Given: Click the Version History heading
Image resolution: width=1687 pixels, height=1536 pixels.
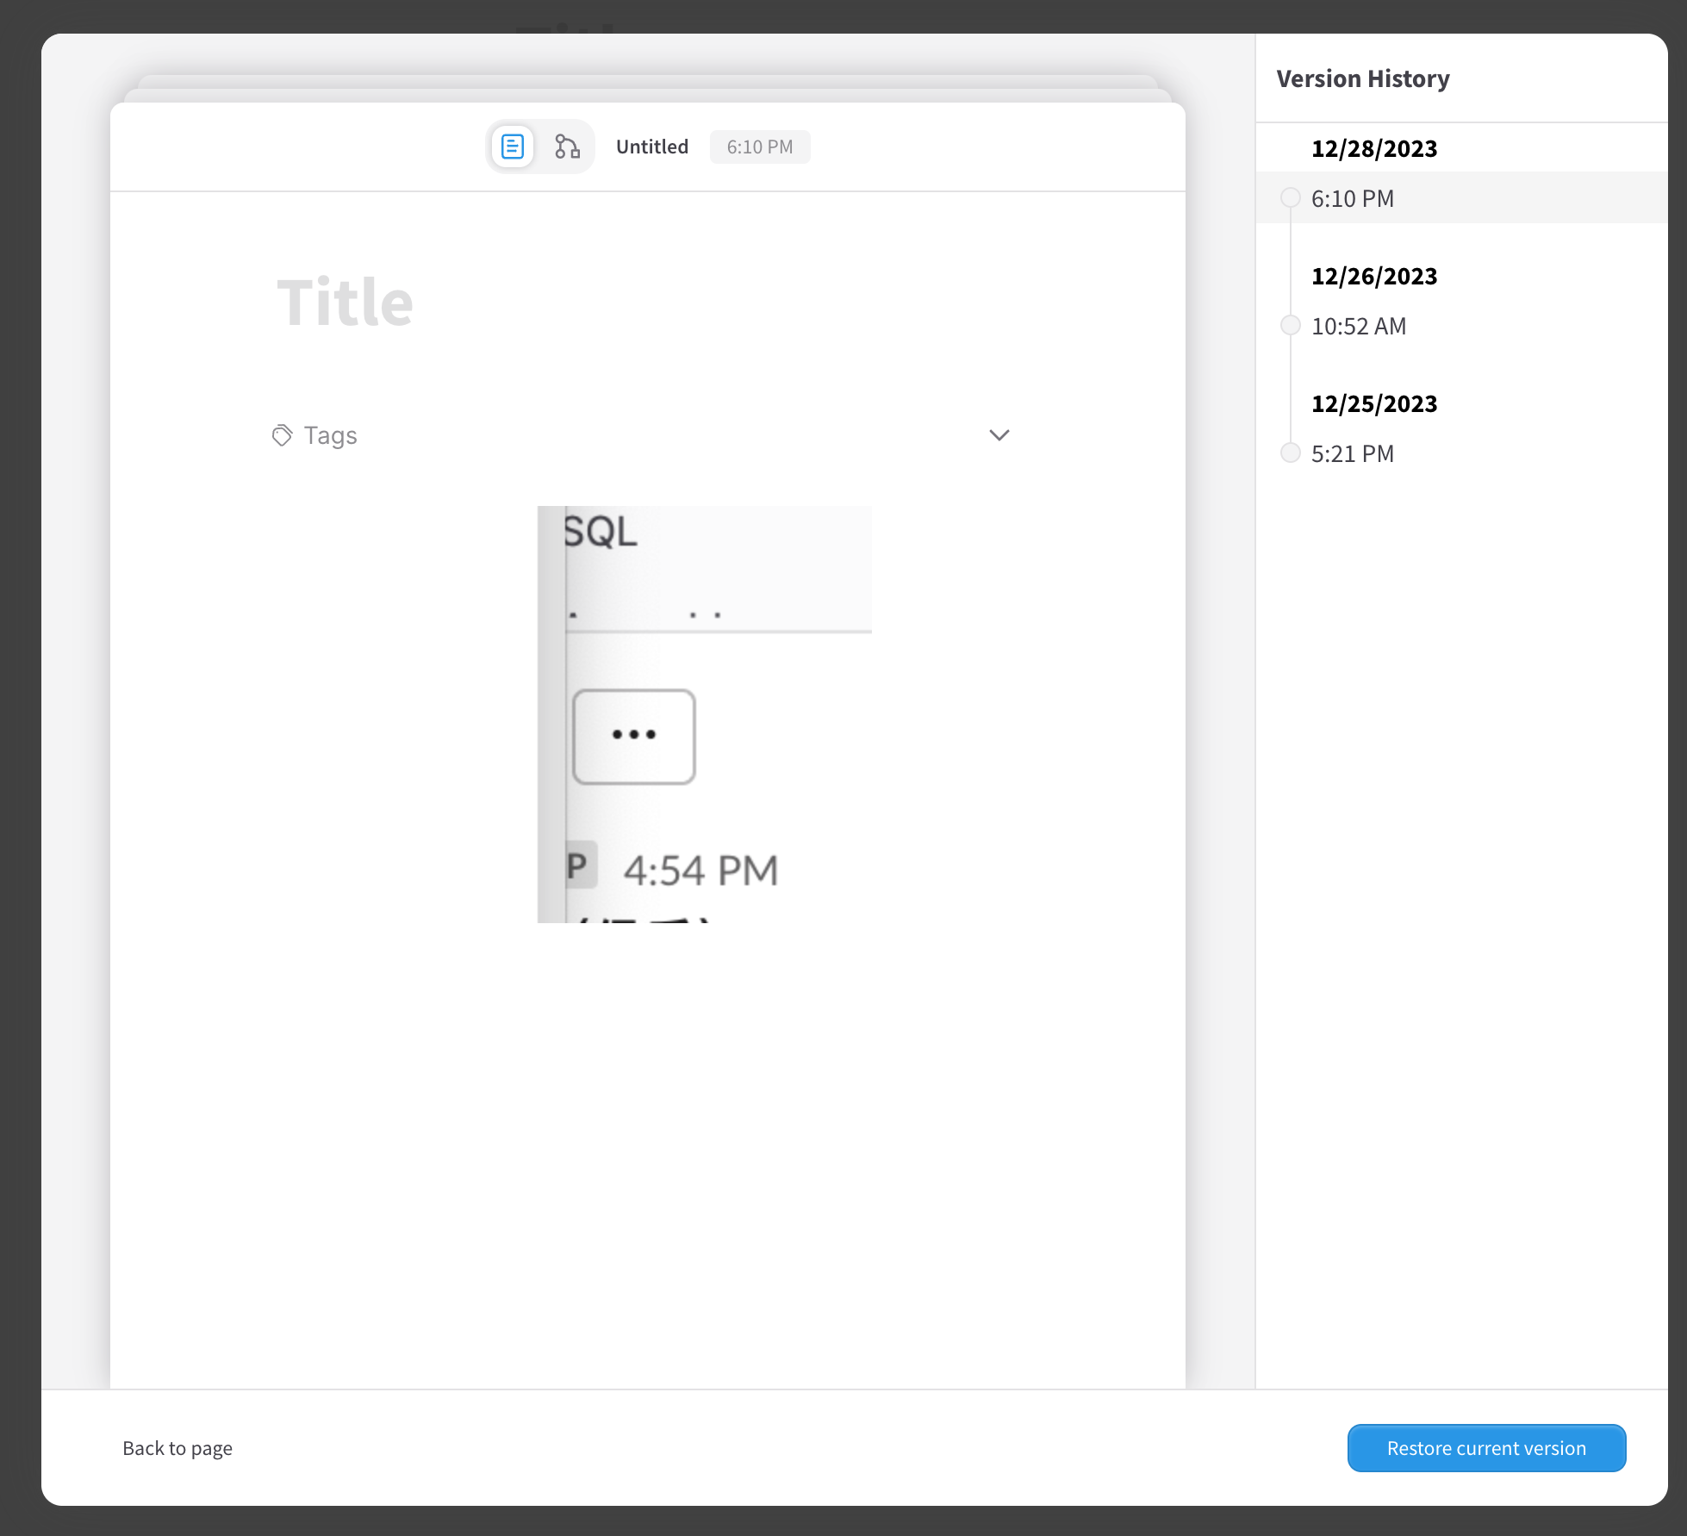Looking at the screenshot, I should (1362, 78).
